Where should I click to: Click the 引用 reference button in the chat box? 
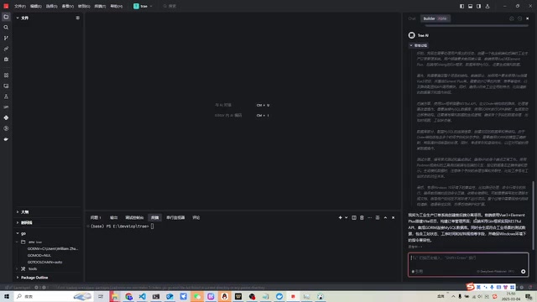click(x=417, y=271)
